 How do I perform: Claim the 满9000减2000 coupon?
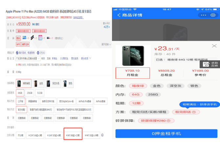(23, 31)
